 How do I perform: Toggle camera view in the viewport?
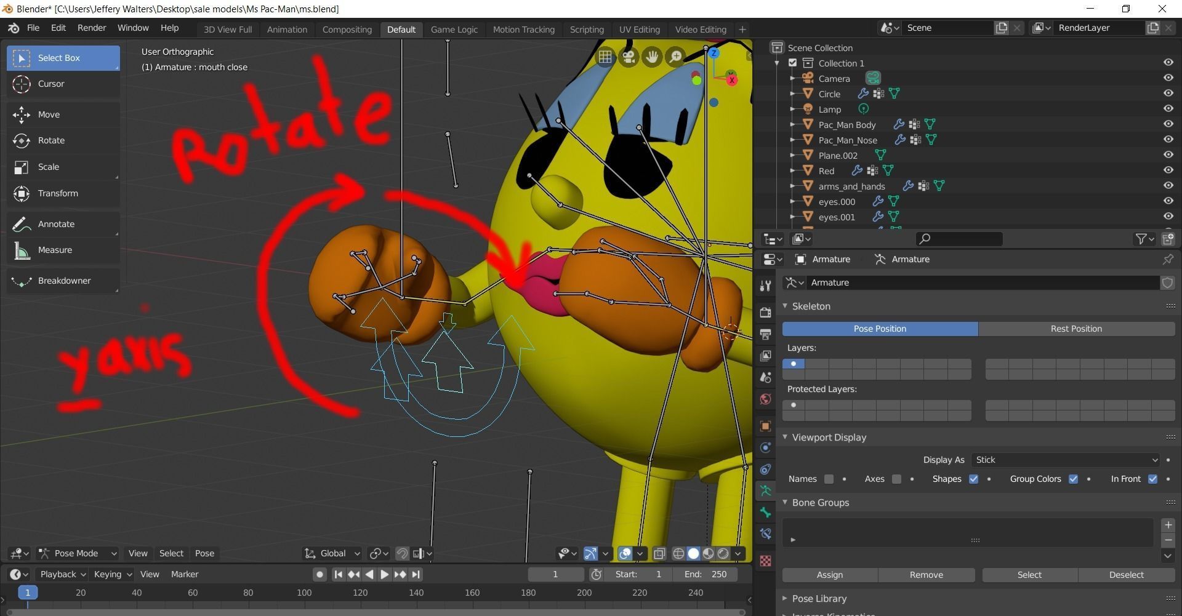coord(629,57)
